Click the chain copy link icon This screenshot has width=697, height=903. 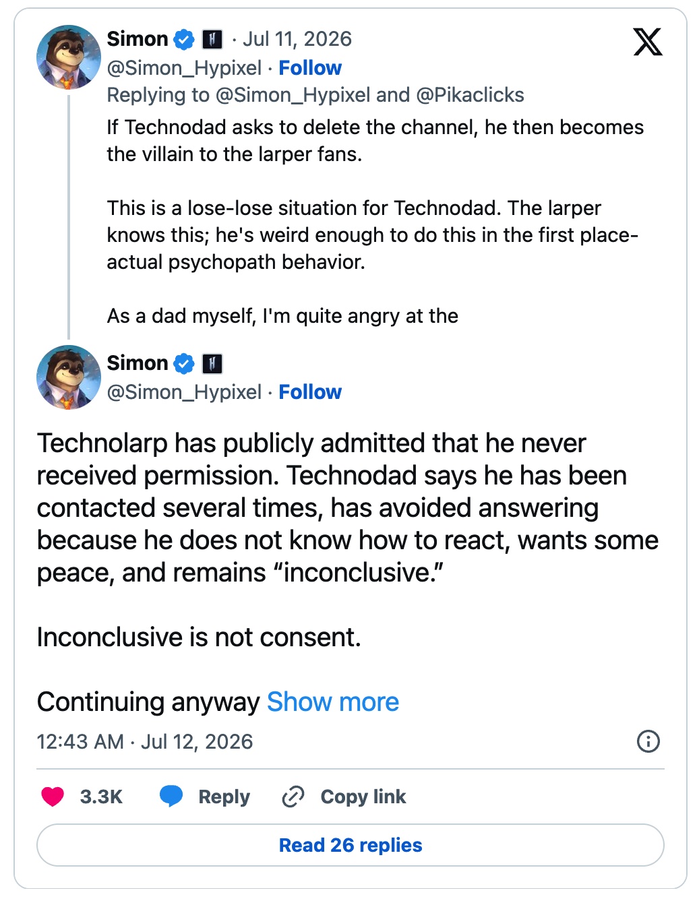(x=293, y=797)
